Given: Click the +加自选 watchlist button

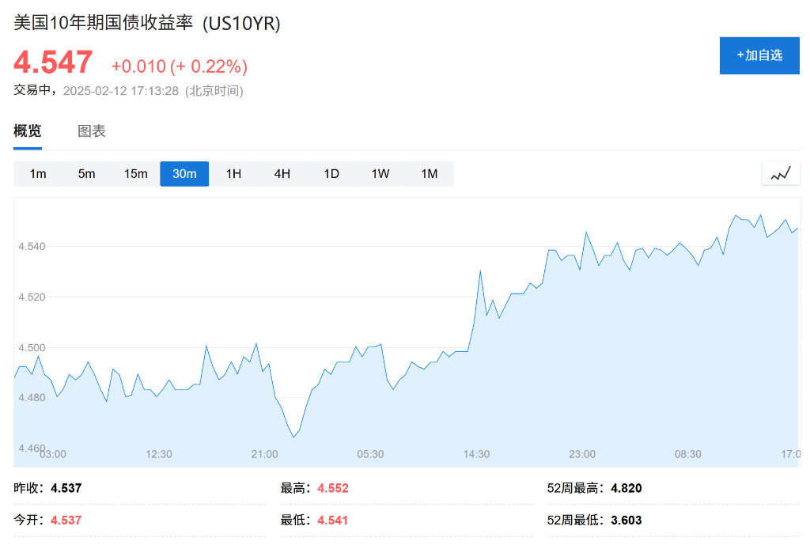Looking at the screenshot, I should pos(759,55).
